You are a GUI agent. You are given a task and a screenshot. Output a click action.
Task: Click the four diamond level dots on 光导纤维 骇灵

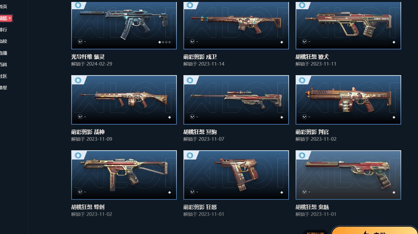pos(165,42)
